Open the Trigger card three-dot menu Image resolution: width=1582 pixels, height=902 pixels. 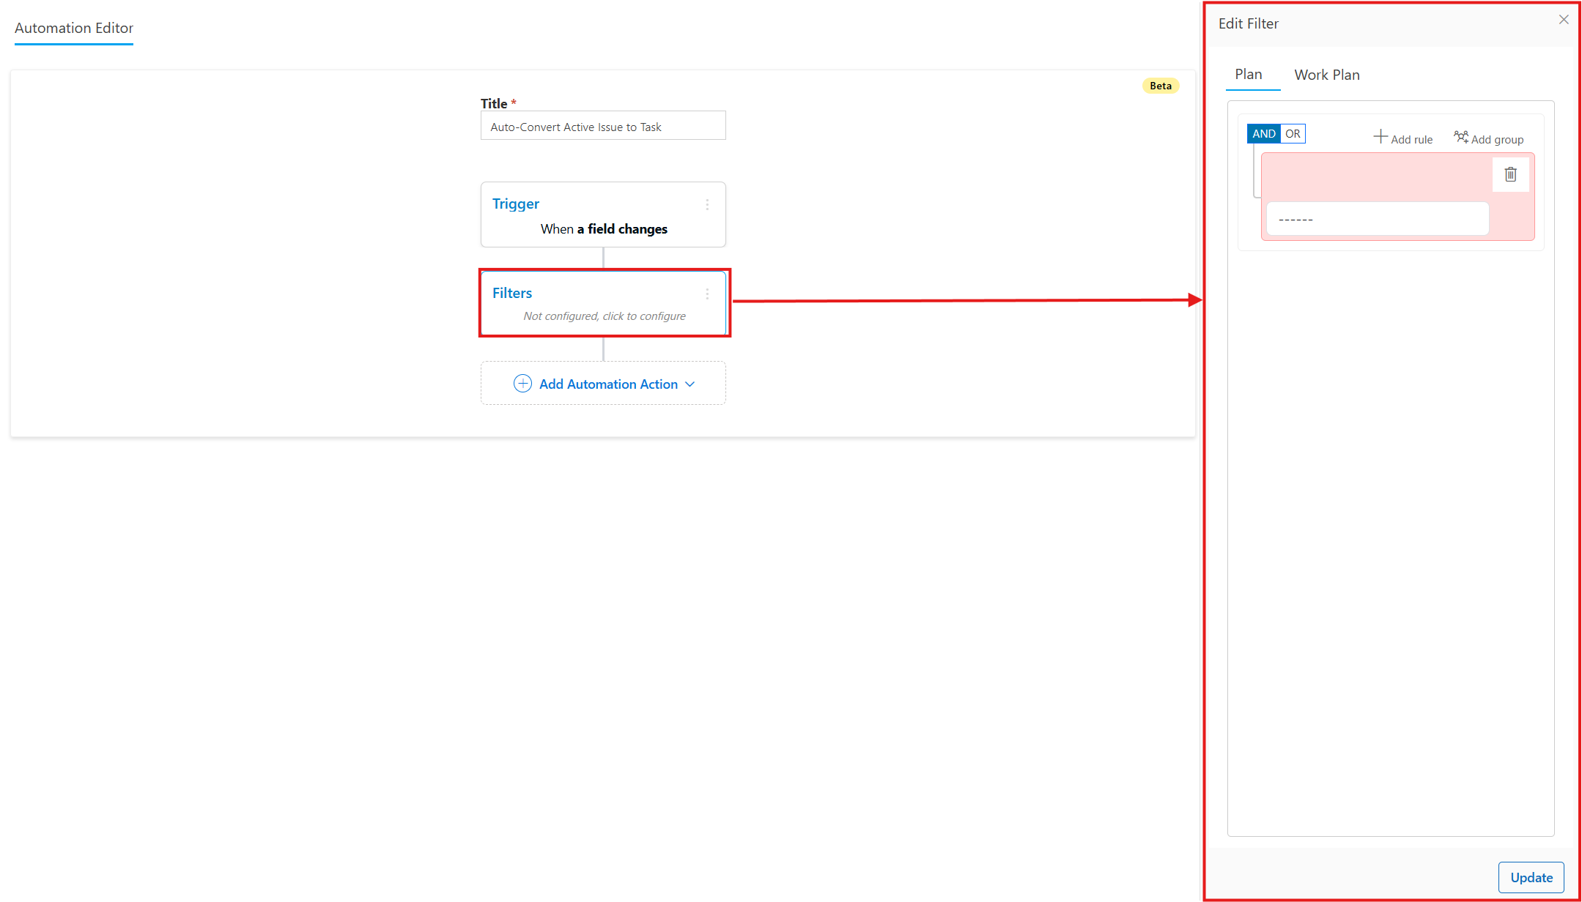(x=707, y=205)
